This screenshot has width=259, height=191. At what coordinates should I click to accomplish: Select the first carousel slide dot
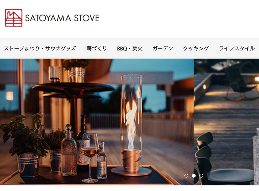pos(186,176)
